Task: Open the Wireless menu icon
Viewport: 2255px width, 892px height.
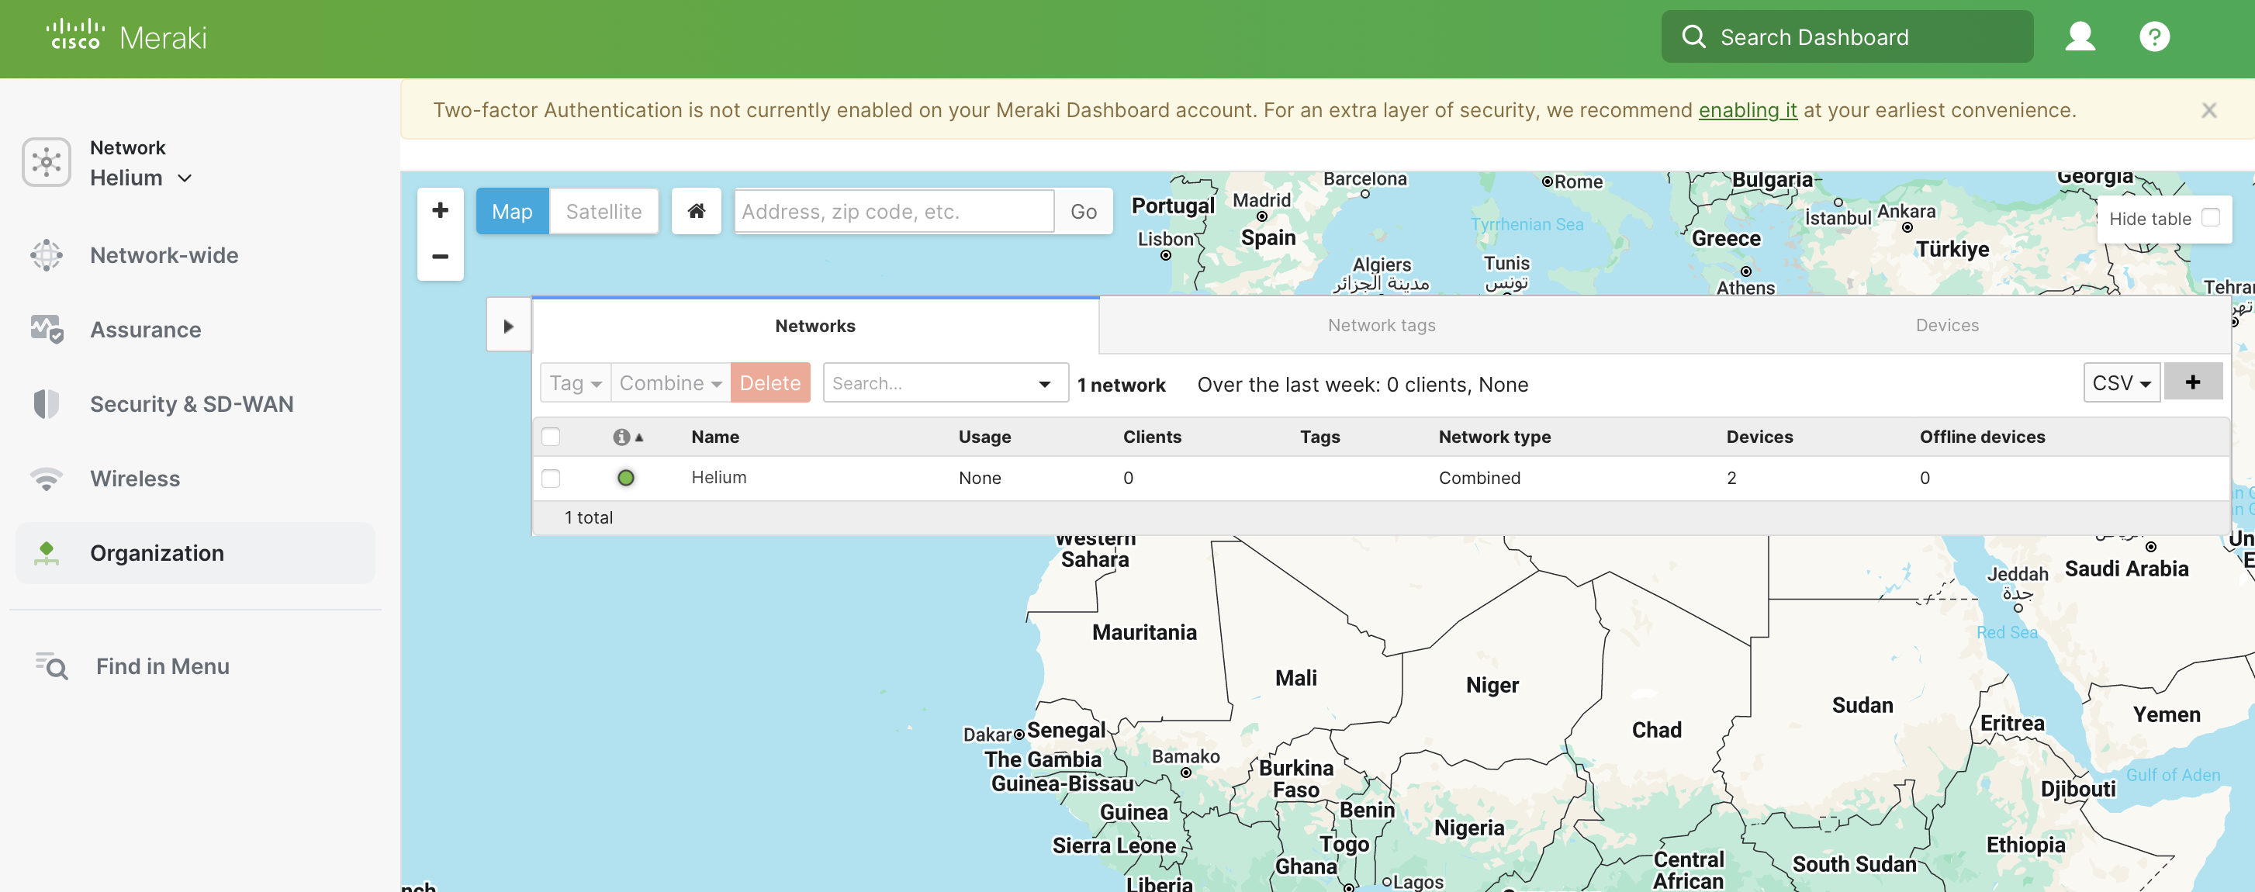Action: pyautogui.click(x=47, y=479)
